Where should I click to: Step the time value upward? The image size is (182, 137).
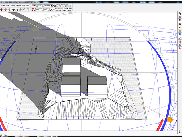coord(37,5)
